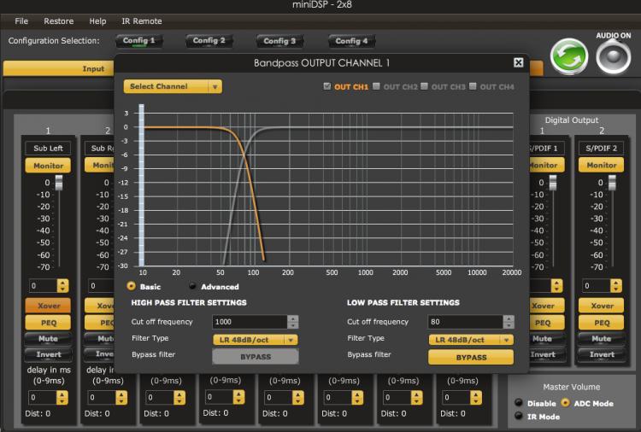Adjust Sub Left gain value stepper
This screenshot has height=432, width=641.
point(62,285)
